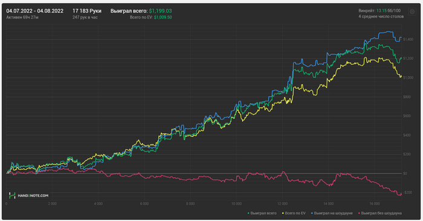423x221 pixels.
Task: Open the graph settings gear icon
Action: 412,12
